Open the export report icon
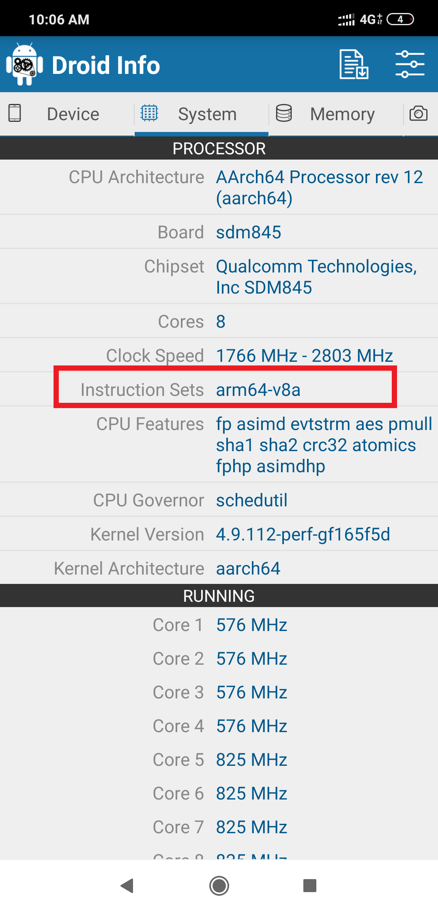Screen dimensions: 438x912 [x=354, y=65]
